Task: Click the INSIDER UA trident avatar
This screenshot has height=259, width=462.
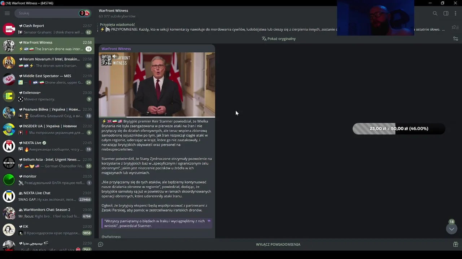Action: tap(9, 129)
